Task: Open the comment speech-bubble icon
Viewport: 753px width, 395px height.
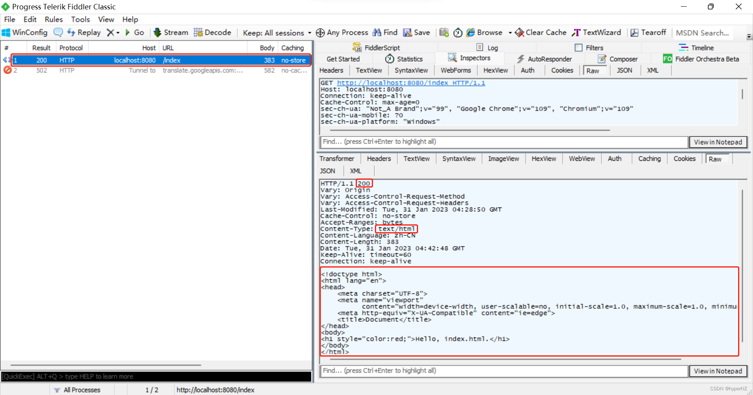Action: pos(58,33)
